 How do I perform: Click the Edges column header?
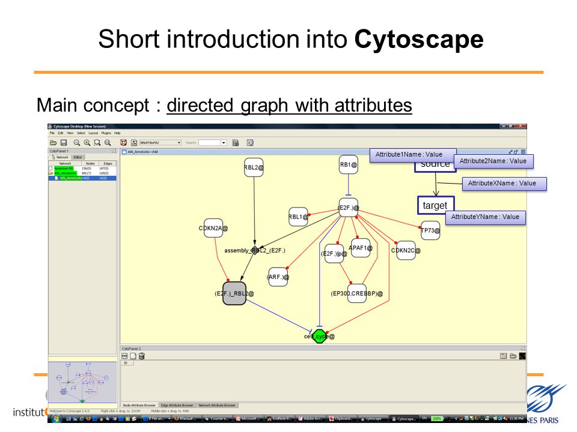[x=108, y=163]
